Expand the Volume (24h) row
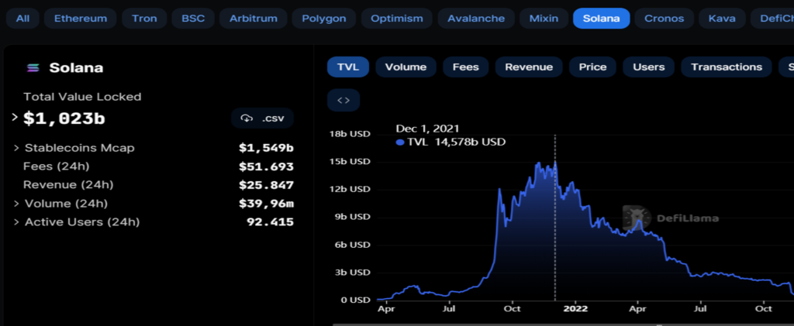This screenshot has height=326, width=794. [x=16, y=204]
